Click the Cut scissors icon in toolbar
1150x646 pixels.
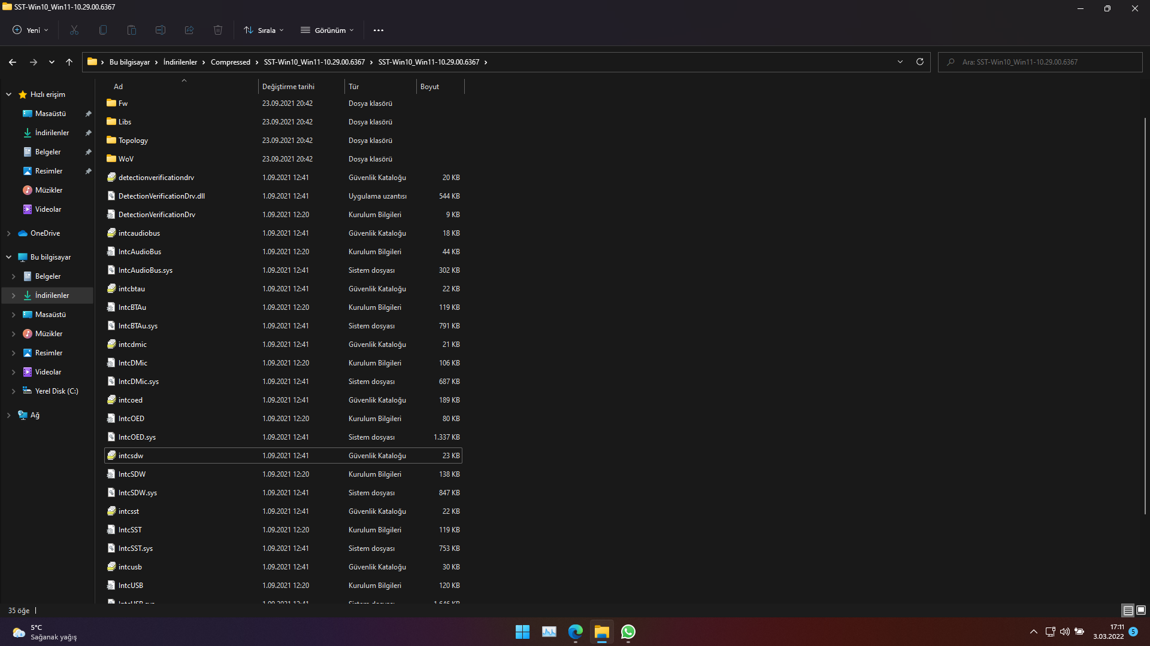tap(74, 30)
